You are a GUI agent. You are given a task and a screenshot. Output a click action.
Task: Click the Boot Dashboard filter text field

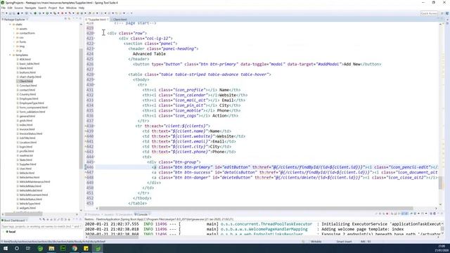coord(41,226)
